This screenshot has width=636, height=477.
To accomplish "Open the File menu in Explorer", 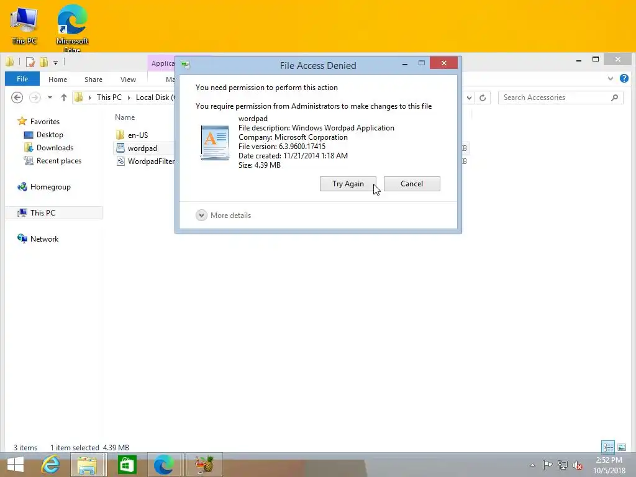I will [x=22, y=79].
